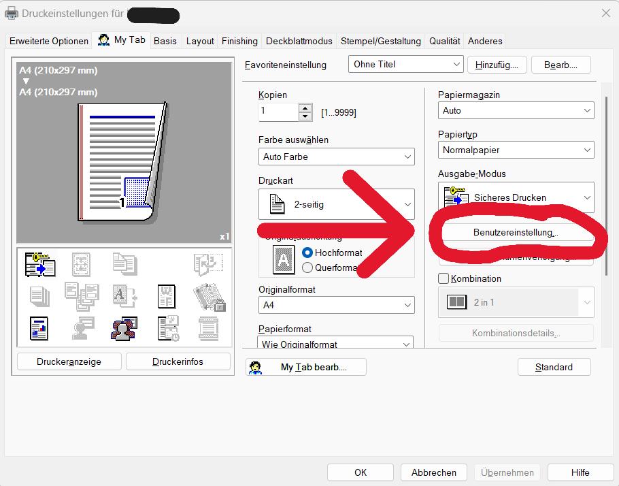Click the grayed header footer page icon
The width and height of the screenshot is (619, 486).
click(208, 328)
